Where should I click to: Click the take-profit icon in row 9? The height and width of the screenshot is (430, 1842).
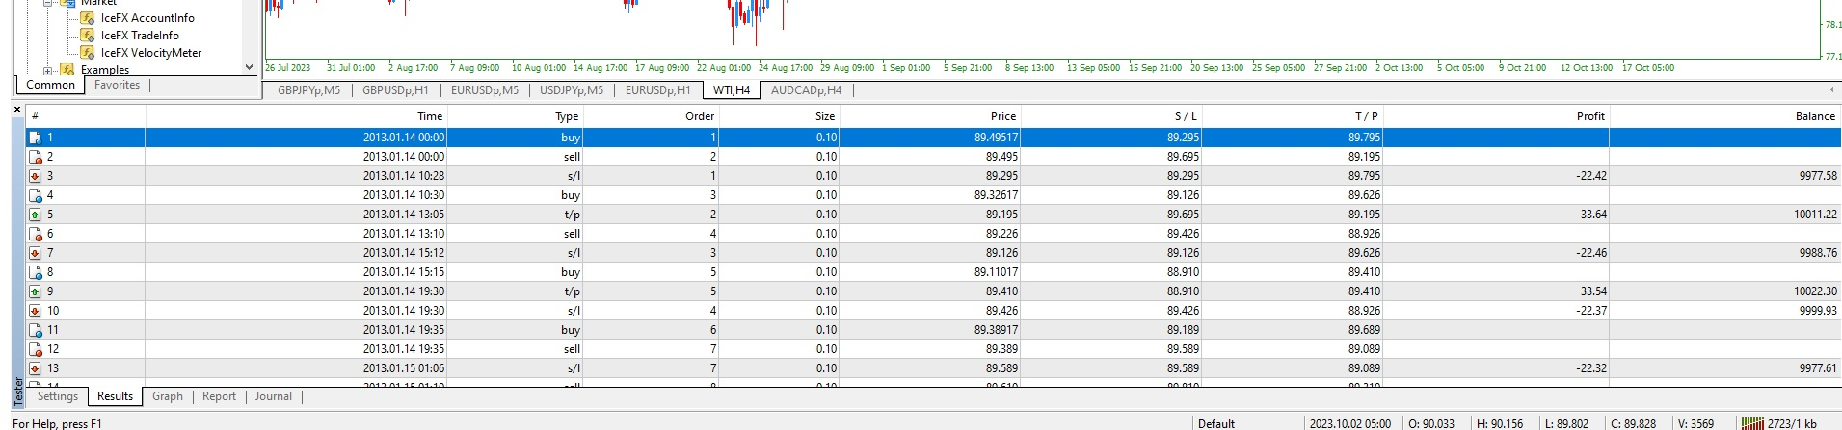[x=35, y=291]
